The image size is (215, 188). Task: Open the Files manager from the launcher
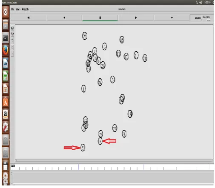(6, 25)
